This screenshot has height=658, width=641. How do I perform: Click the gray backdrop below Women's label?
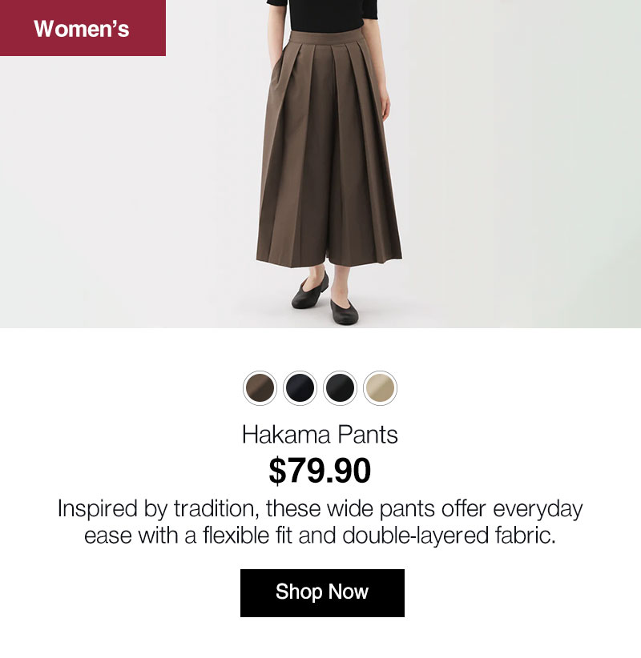pos(126,189)
